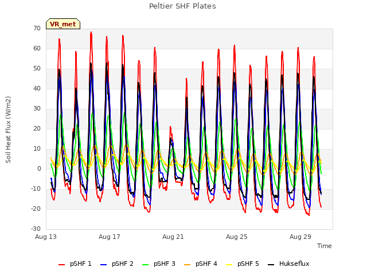Click the orange pSHF 4 legend swatch
Viewport: 367px width, 275px height.
188,265
